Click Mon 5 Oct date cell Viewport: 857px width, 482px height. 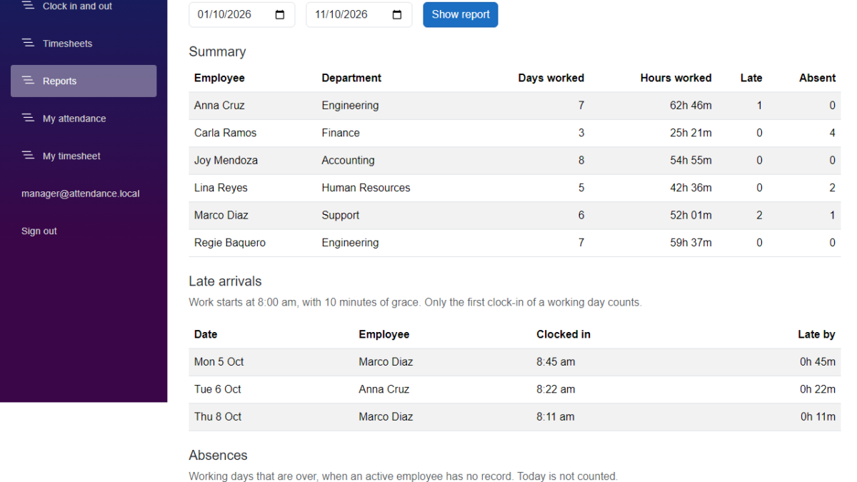click(x=219, y=362)
